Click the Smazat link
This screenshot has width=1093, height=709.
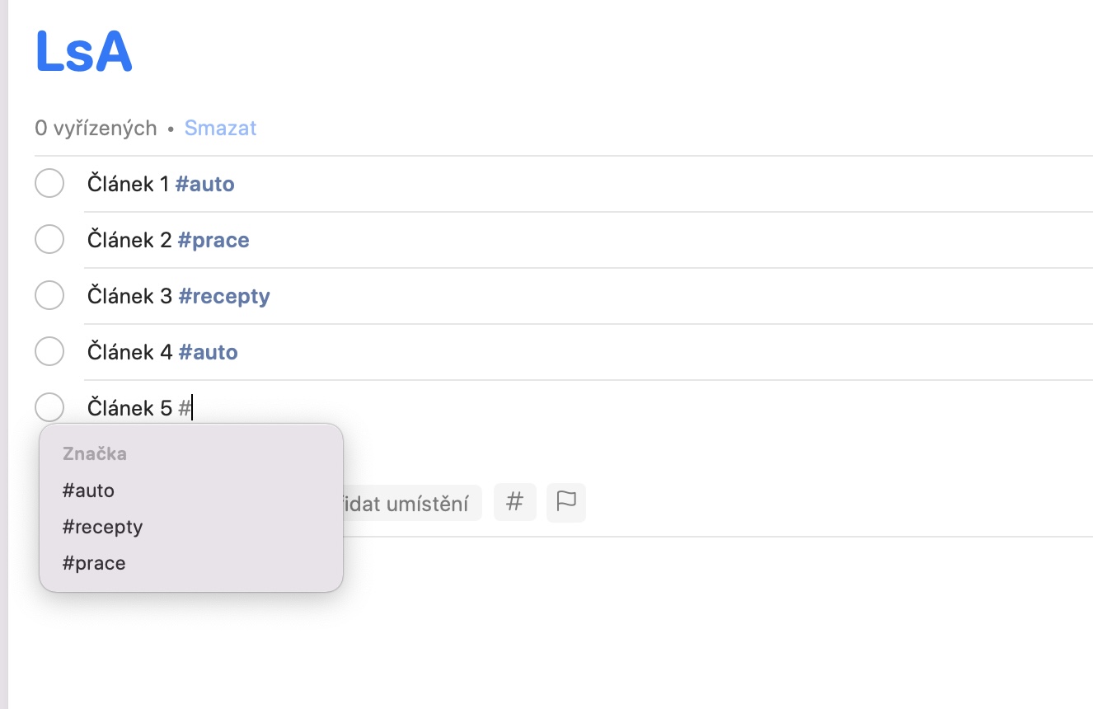click(x=220, y=129)
